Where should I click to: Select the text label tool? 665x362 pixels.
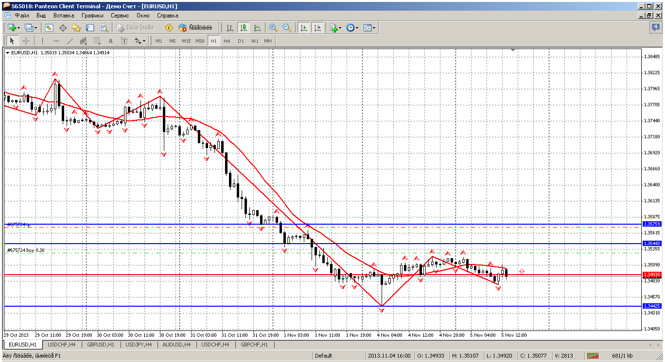pyautogui.click(x=124, y=41)
